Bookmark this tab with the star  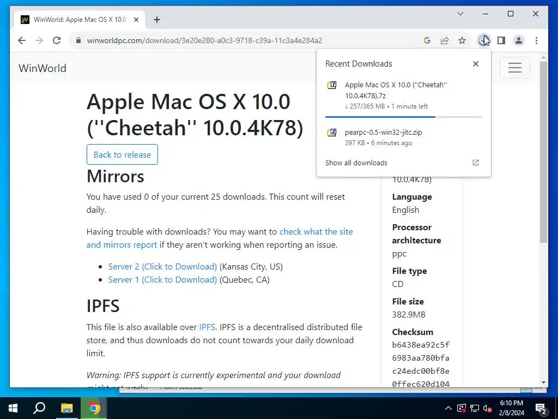(x=462, y=40)
